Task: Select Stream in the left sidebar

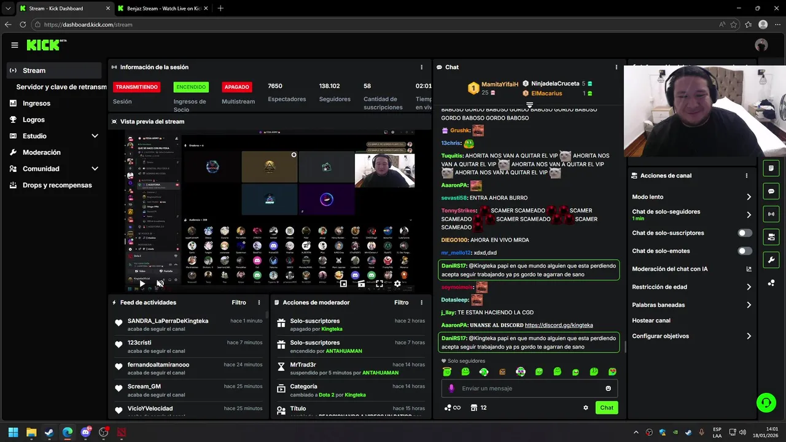Action: (54, 71)
